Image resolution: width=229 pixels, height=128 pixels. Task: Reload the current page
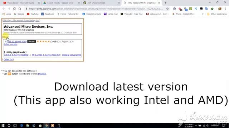(x=14, y=9)
